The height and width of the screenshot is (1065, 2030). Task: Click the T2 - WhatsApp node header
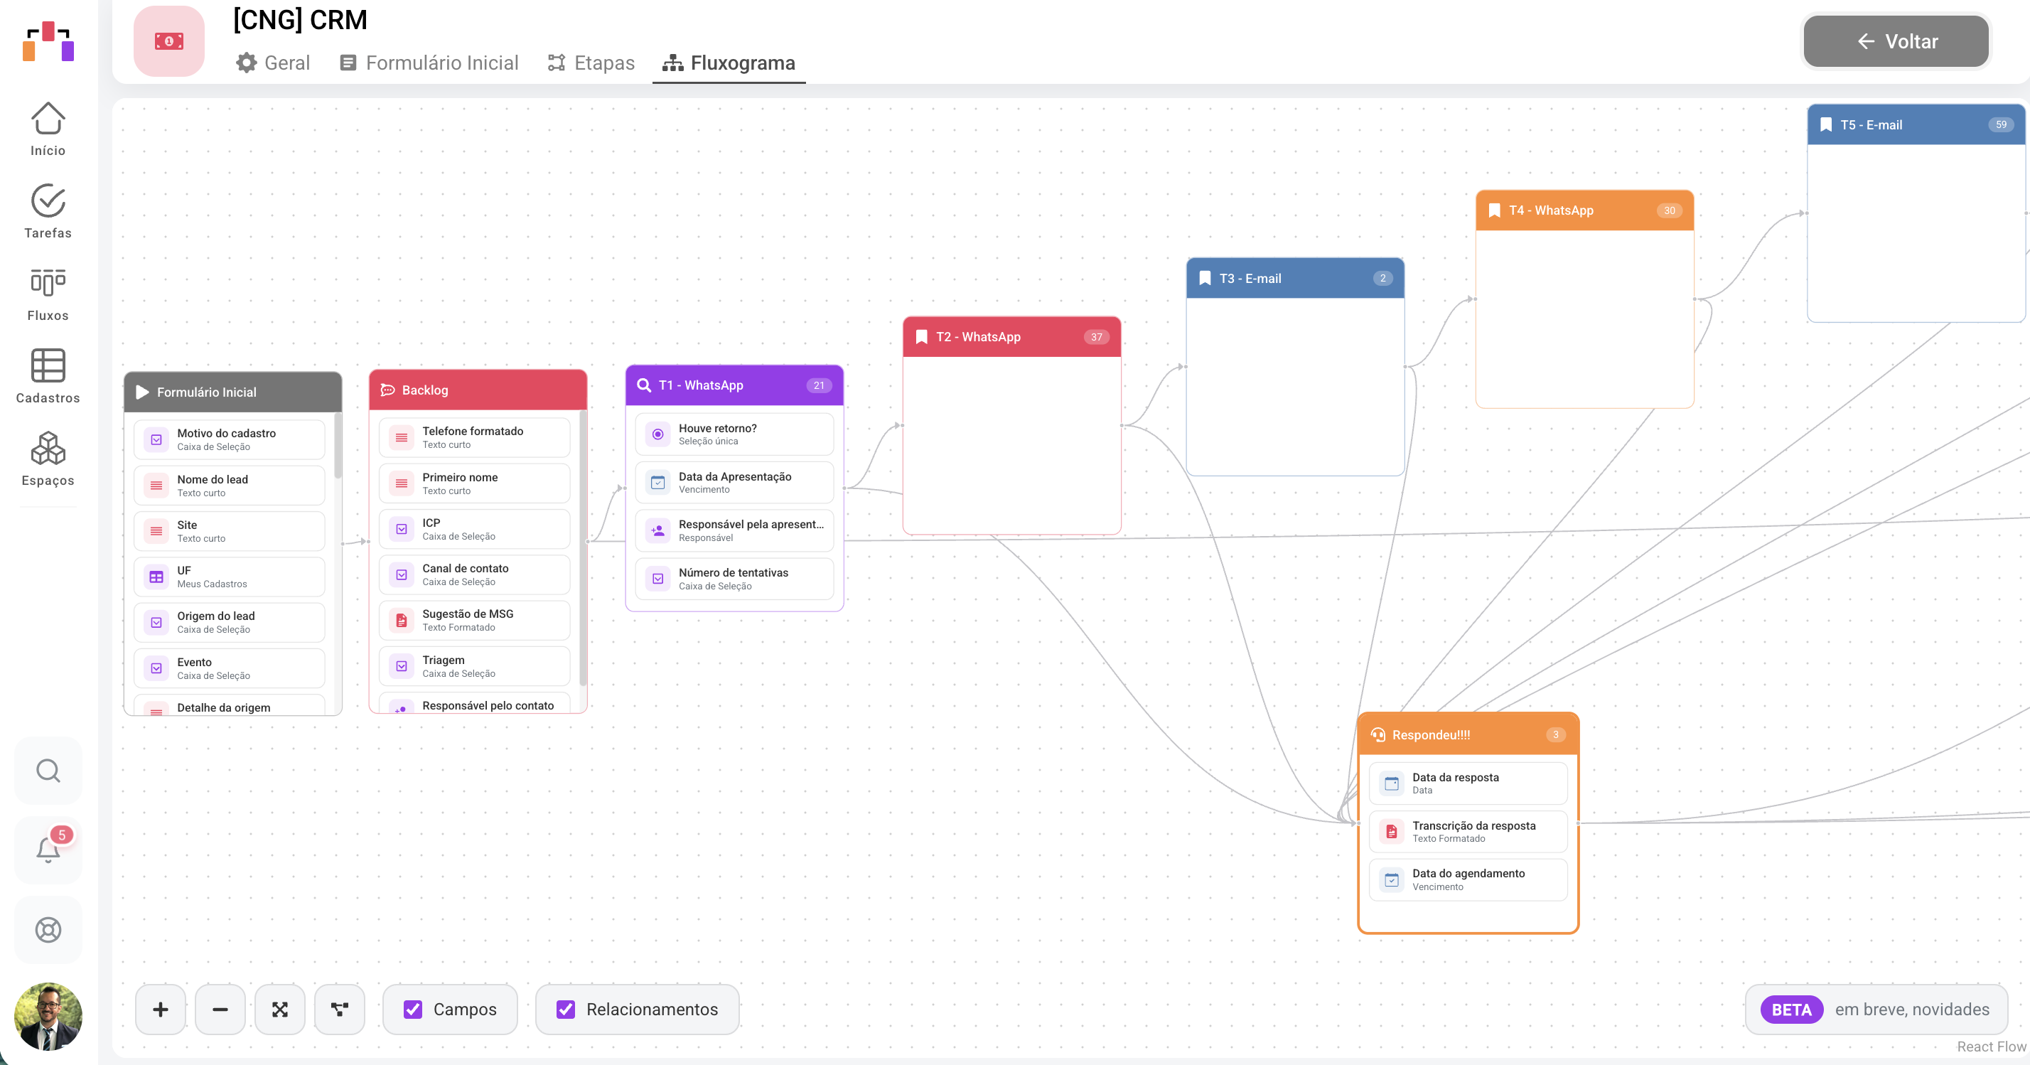pyautogui.click(x=1012, y=336)
